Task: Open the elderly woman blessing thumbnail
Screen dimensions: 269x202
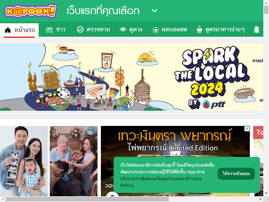Action: [74, 161]
